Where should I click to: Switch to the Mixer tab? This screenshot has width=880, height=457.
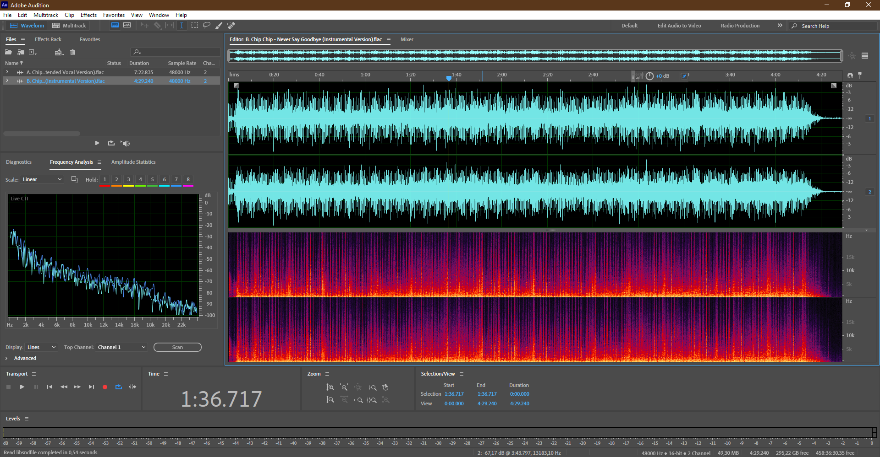407,39
